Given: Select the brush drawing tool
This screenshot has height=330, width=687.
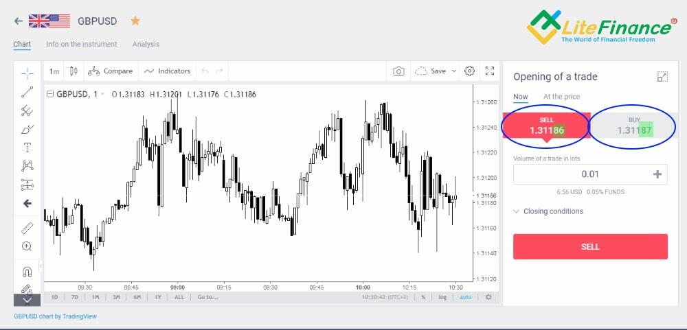Looking at the screenshot, I should 27,130.
